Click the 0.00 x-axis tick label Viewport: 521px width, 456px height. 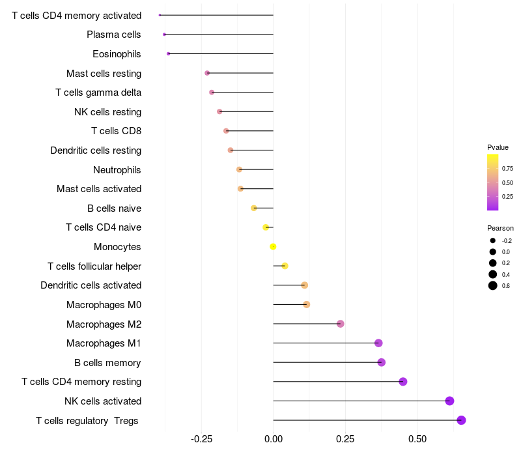pos(273,439)
